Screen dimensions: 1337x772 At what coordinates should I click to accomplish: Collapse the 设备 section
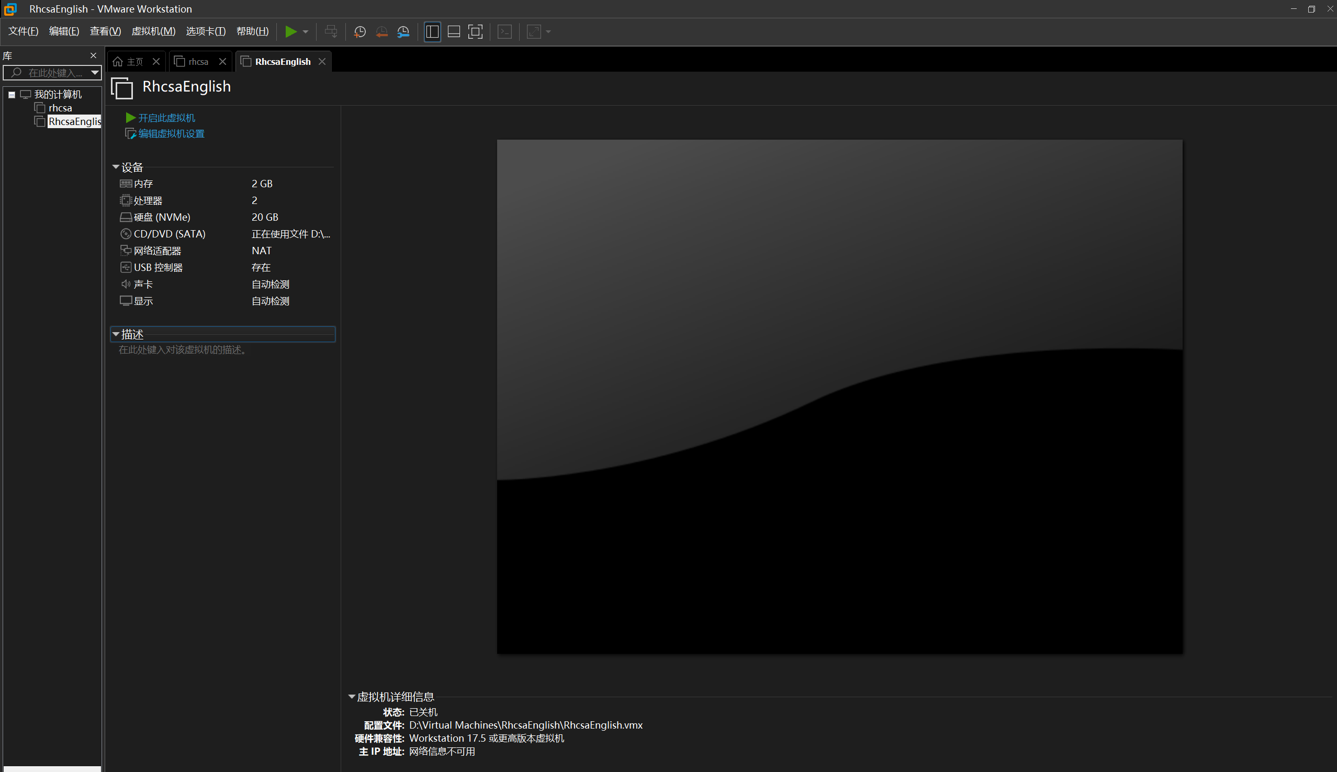point(116,167)
